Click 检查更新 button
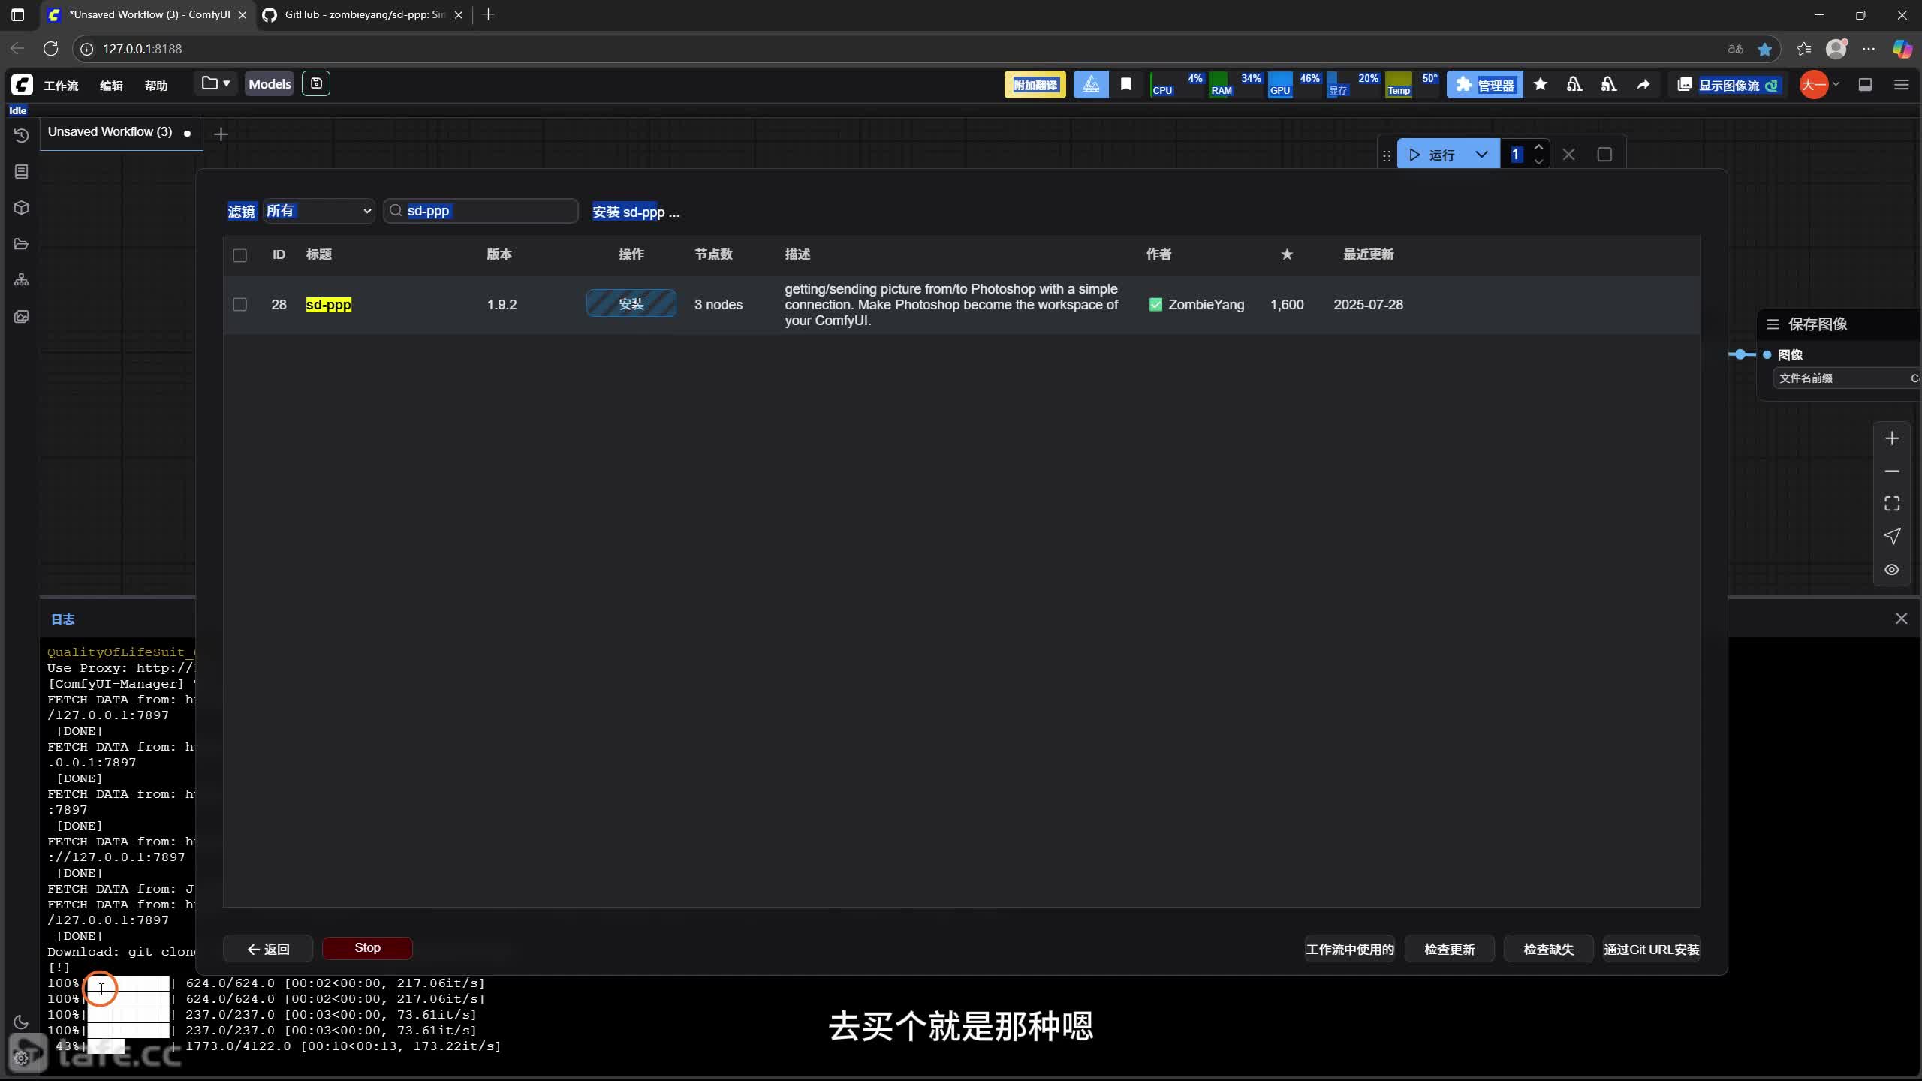1922x1081 pixels. (x=1450, y=950)
